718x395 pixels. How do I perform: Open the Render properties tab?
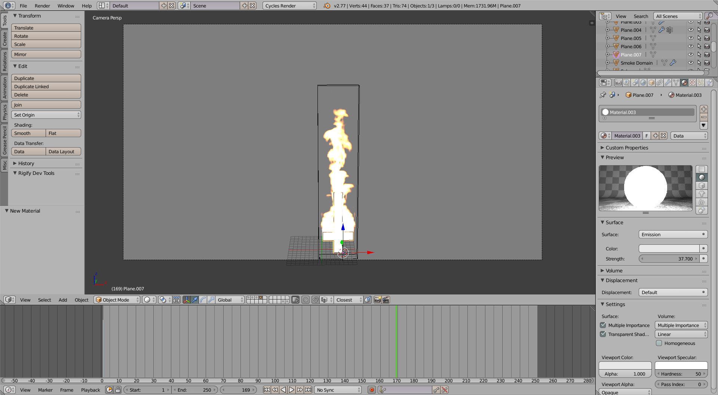coord(619,83)
